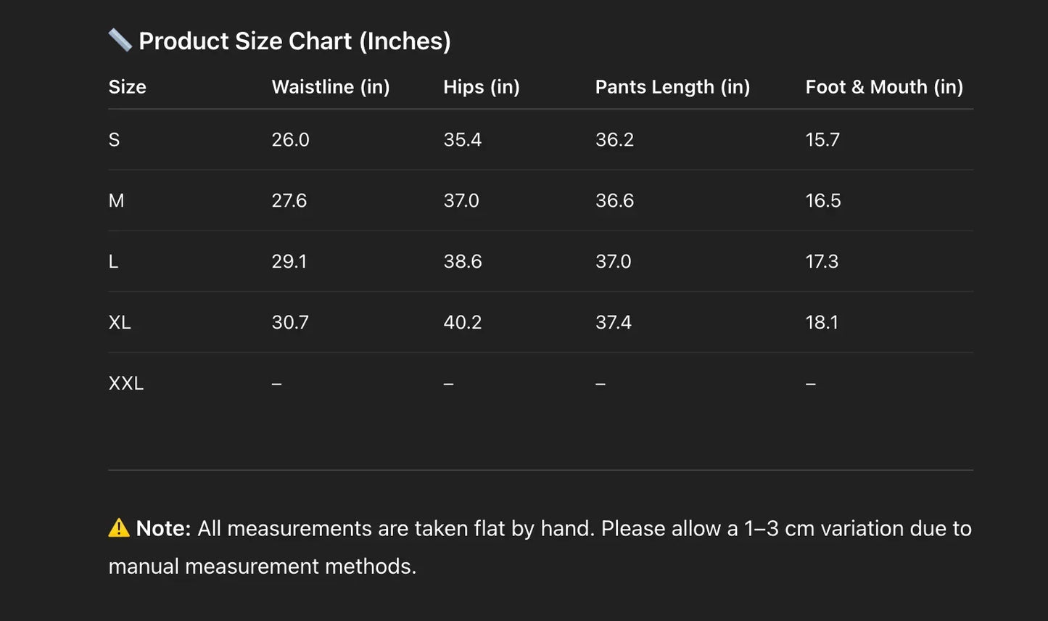1048x621 pixels.
Task: Click the L size row label
Action: click(114, 262)
